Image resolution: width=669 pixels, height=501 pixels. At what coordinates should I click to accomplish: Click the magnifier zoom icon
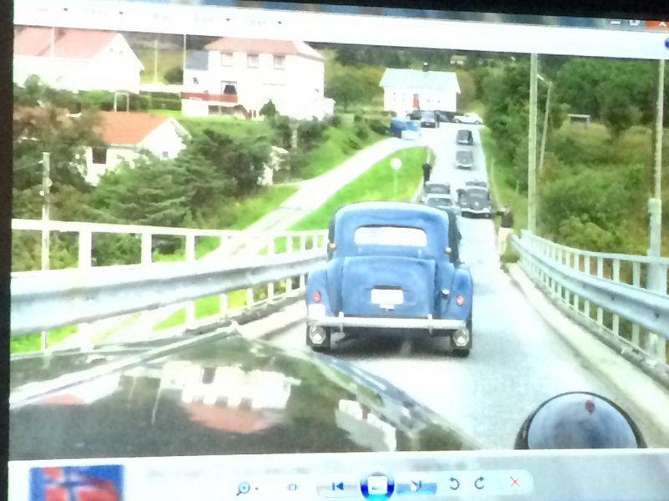243,488
